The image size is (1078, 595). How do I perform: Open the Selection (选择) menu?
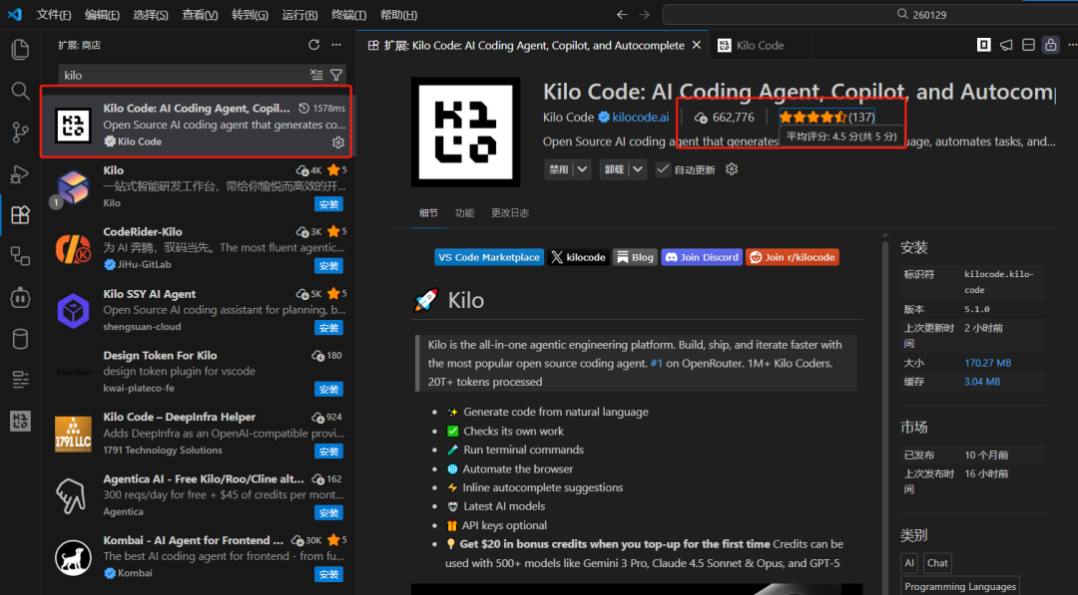tap(151, 14)
